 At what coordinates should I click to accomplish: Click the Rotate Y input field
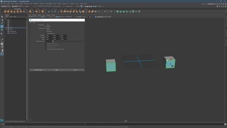point(56,37)
